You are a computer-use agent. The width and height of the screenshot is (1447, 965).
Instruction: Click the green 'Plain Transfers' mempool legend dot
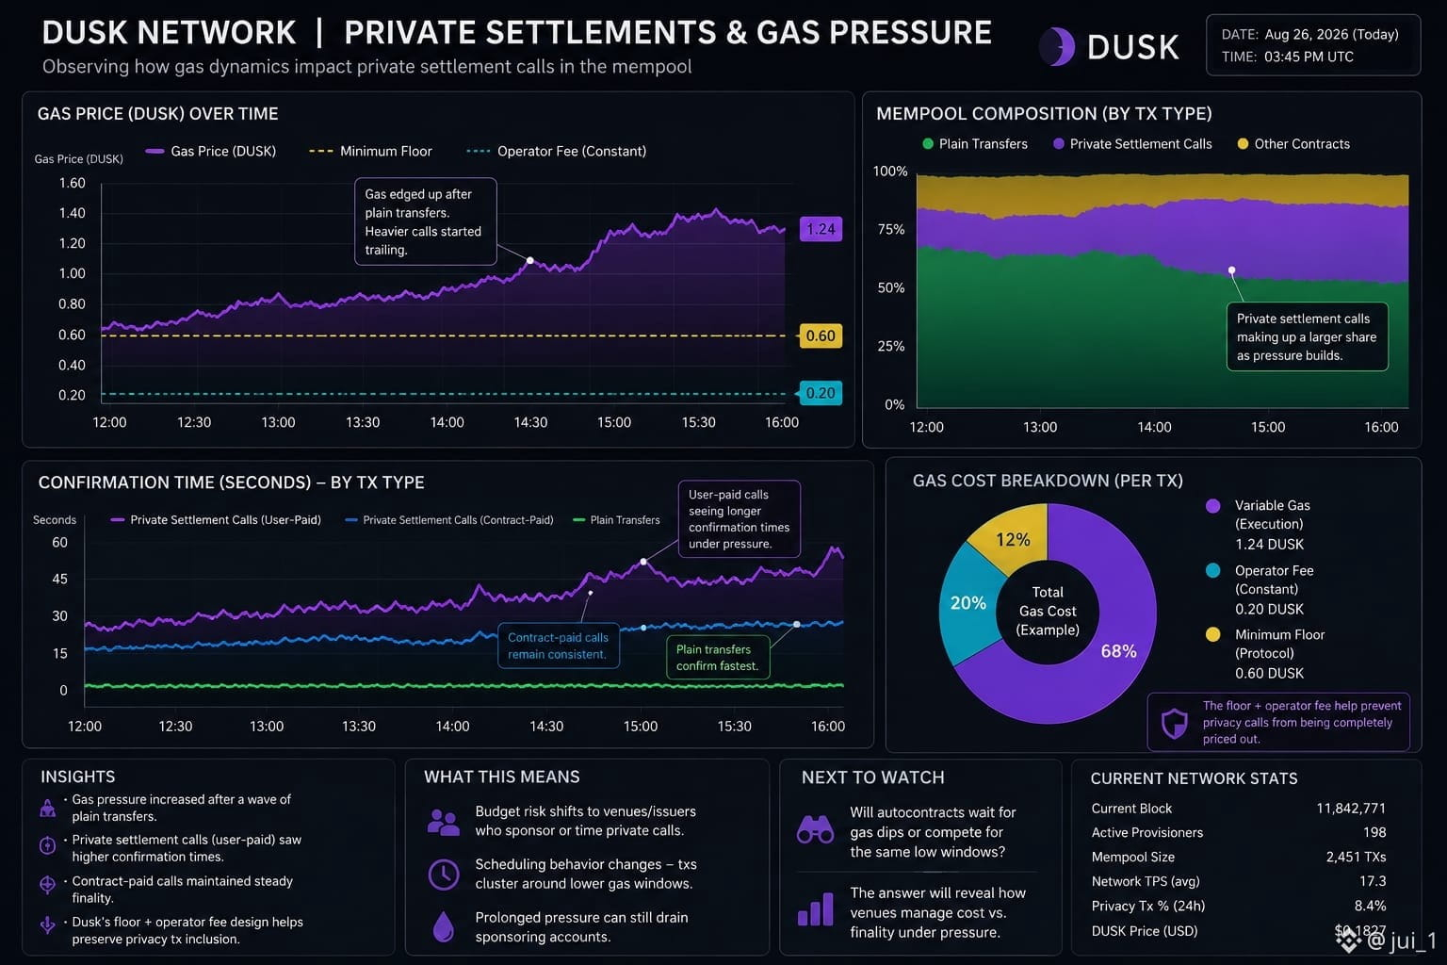(x=928, y=143)
